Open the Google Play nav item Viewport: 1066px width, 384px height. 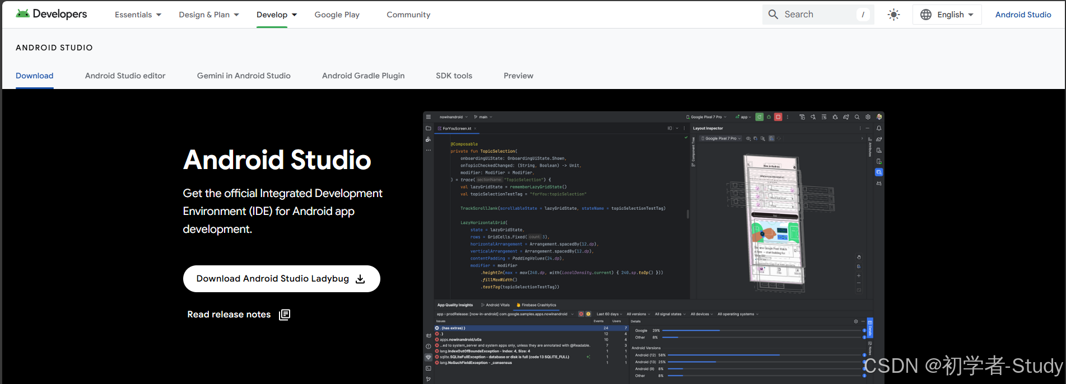point(337,15)
